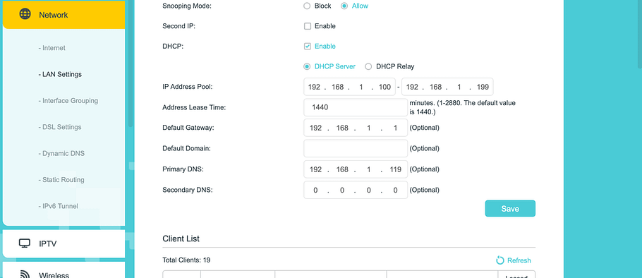Click the Refresh circular arrow icon
Screen dimensions: 642x278
point(500,260)
